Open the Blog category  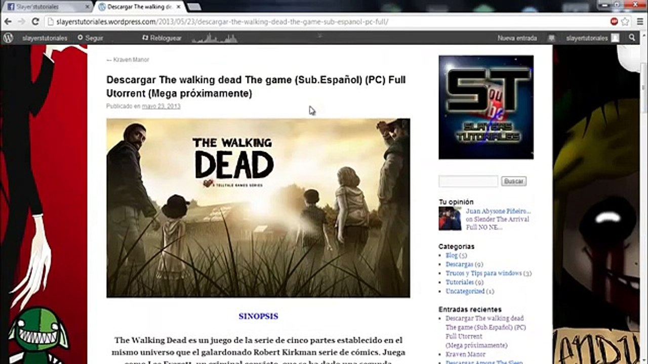451,255
